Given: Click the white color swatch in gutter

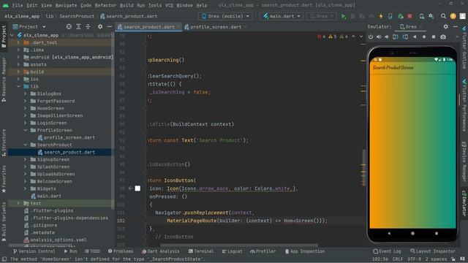Looking at the screenshot, I should [137, 188].
